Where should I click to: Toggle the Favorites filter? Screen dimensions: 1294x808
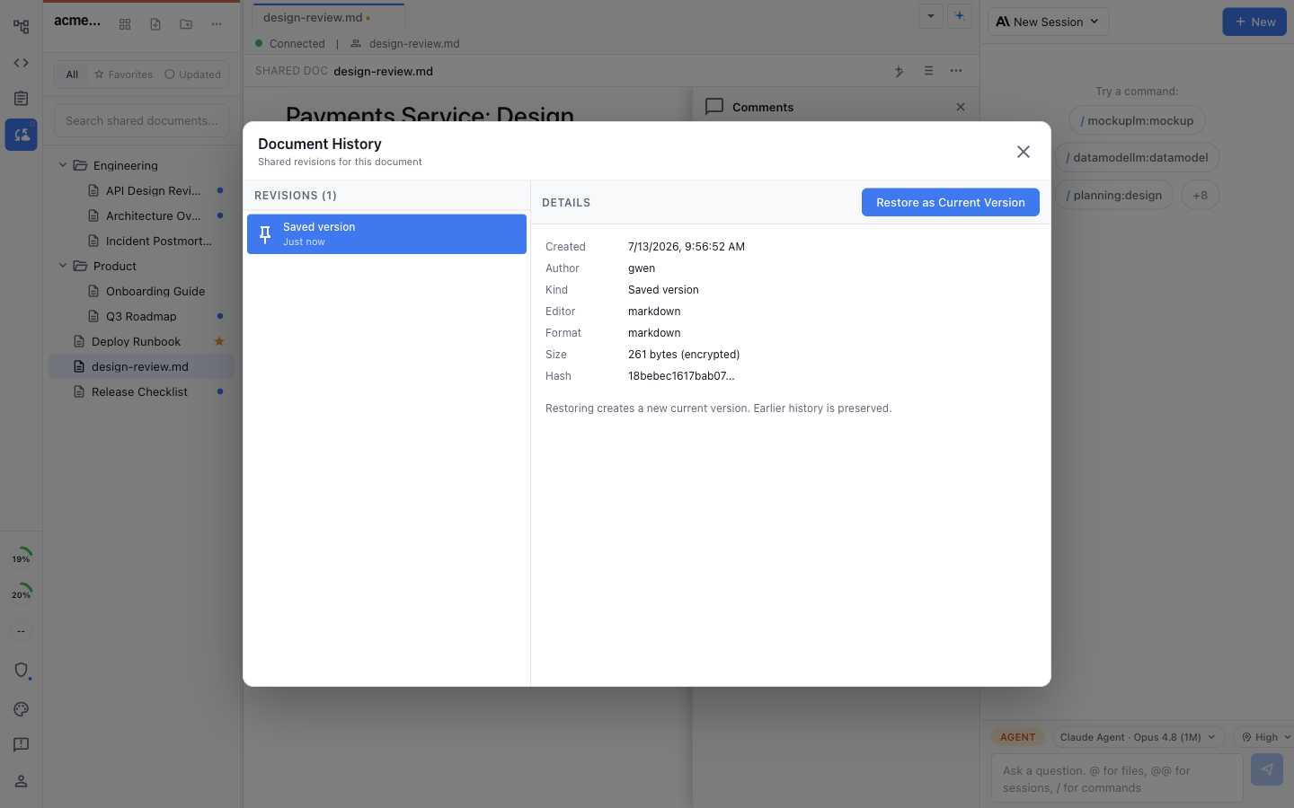(123, 75)
